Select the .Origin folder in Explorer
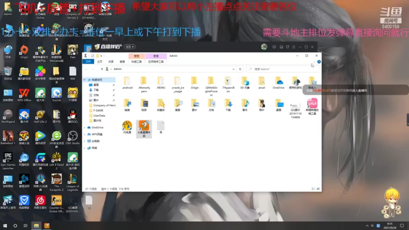Screen dimensions: 409x230 [x=194, y=83]
